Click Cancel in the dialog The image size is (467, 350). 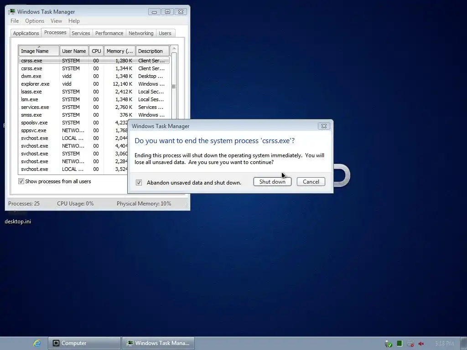(311, 181)
